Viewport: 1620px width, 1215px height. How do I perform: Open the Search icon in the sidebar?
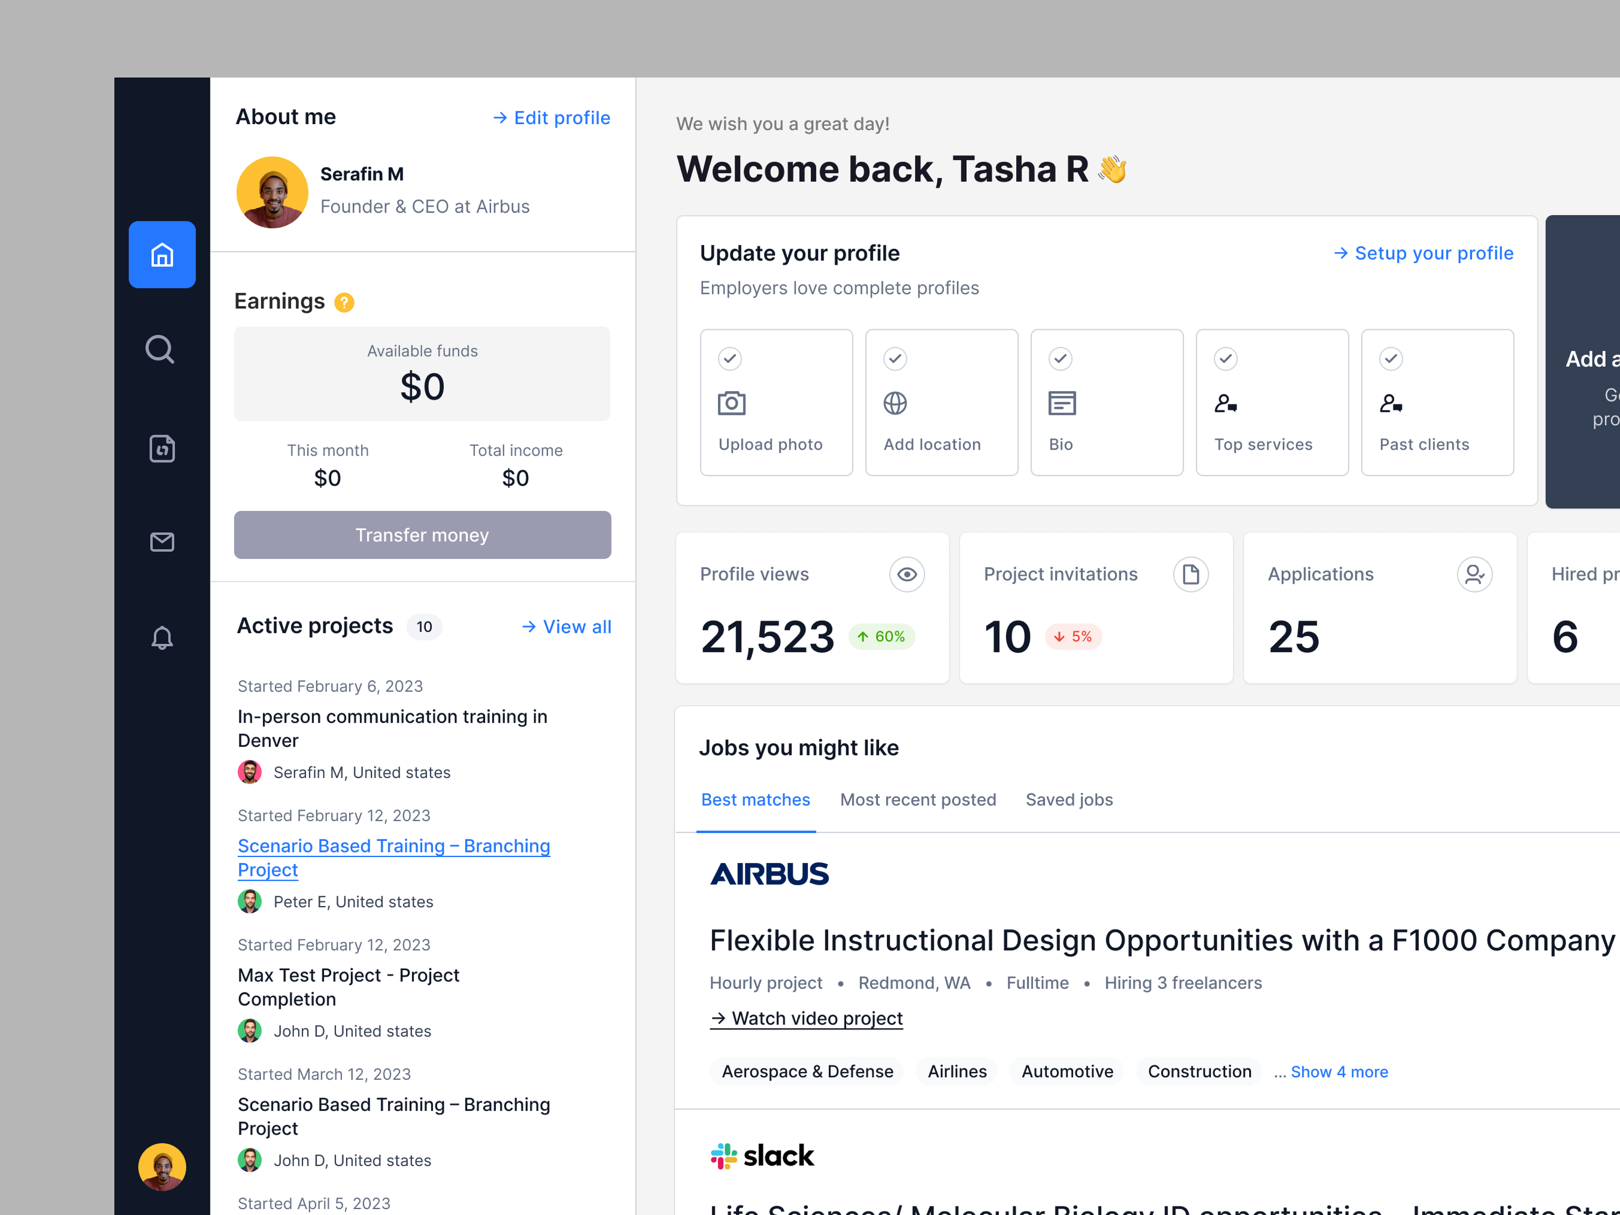pos(160,349)
